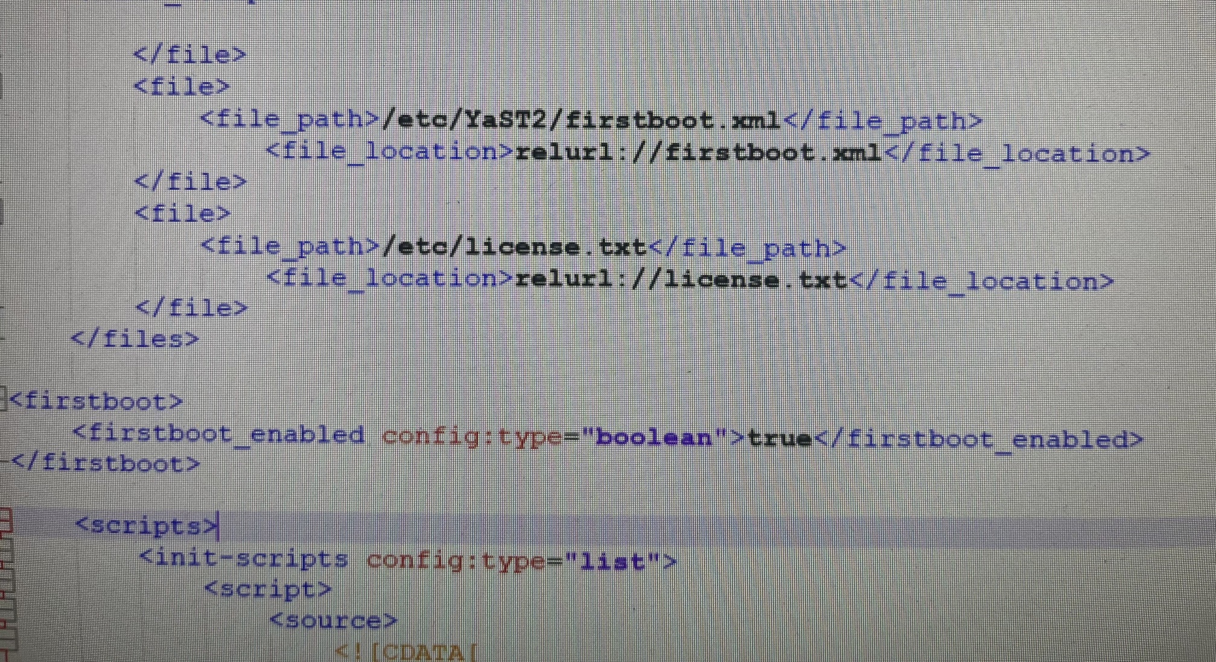Click the boolean attribute value
The height and width of the screenshot is (662, 1216).
(x=654, y=438)
